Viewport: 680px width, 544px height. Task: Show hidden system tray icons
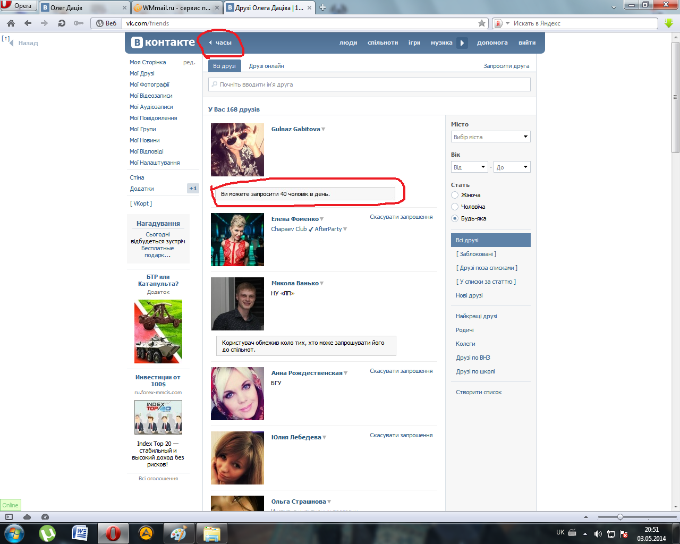tap(585, 533)
